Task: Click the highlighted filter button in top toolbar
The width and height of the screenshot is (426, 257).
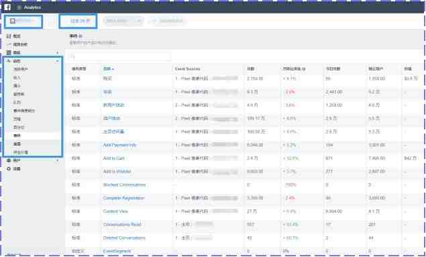Action: coord(78,21)
